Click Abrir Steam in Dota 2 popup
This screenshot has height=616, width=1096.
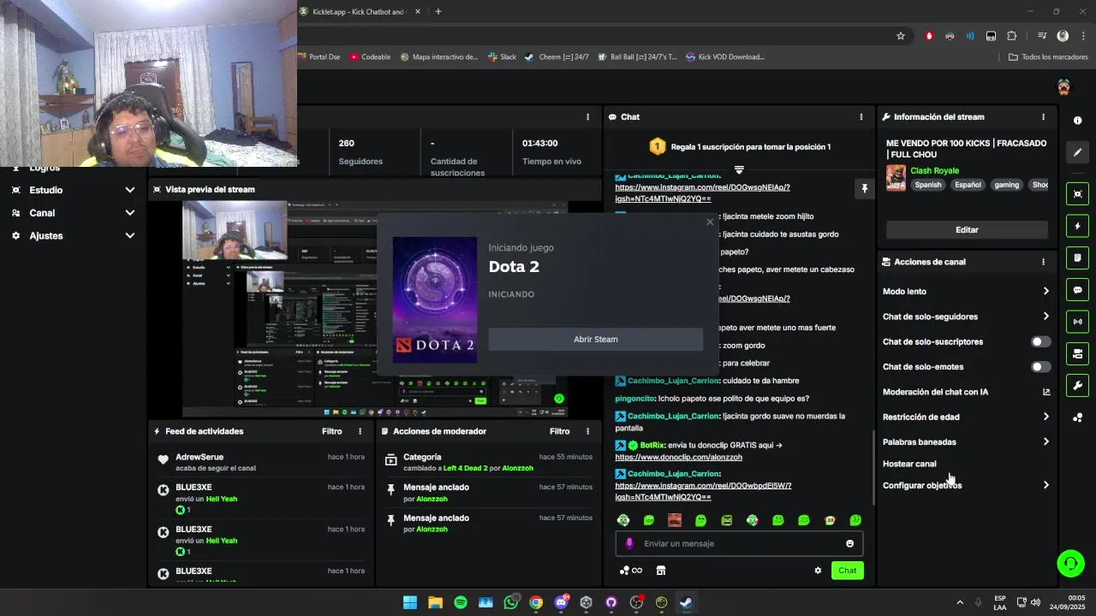point(596,340)
